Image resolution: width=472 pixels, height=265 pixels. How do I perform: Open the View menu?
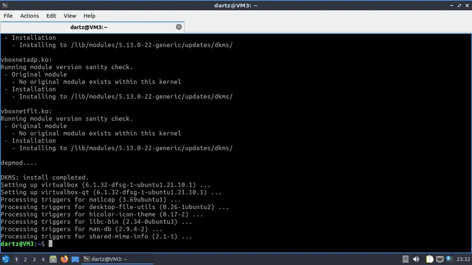click(70, 16)
